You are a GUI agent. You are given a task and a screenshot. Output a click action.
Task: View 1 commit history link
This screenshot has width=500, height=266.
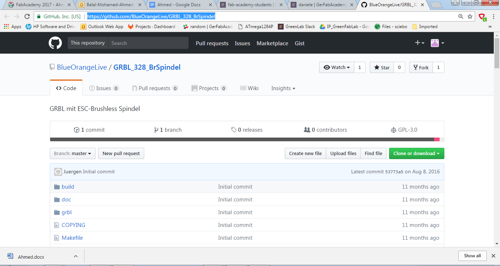pyautogui.click(x=89, y=130)
